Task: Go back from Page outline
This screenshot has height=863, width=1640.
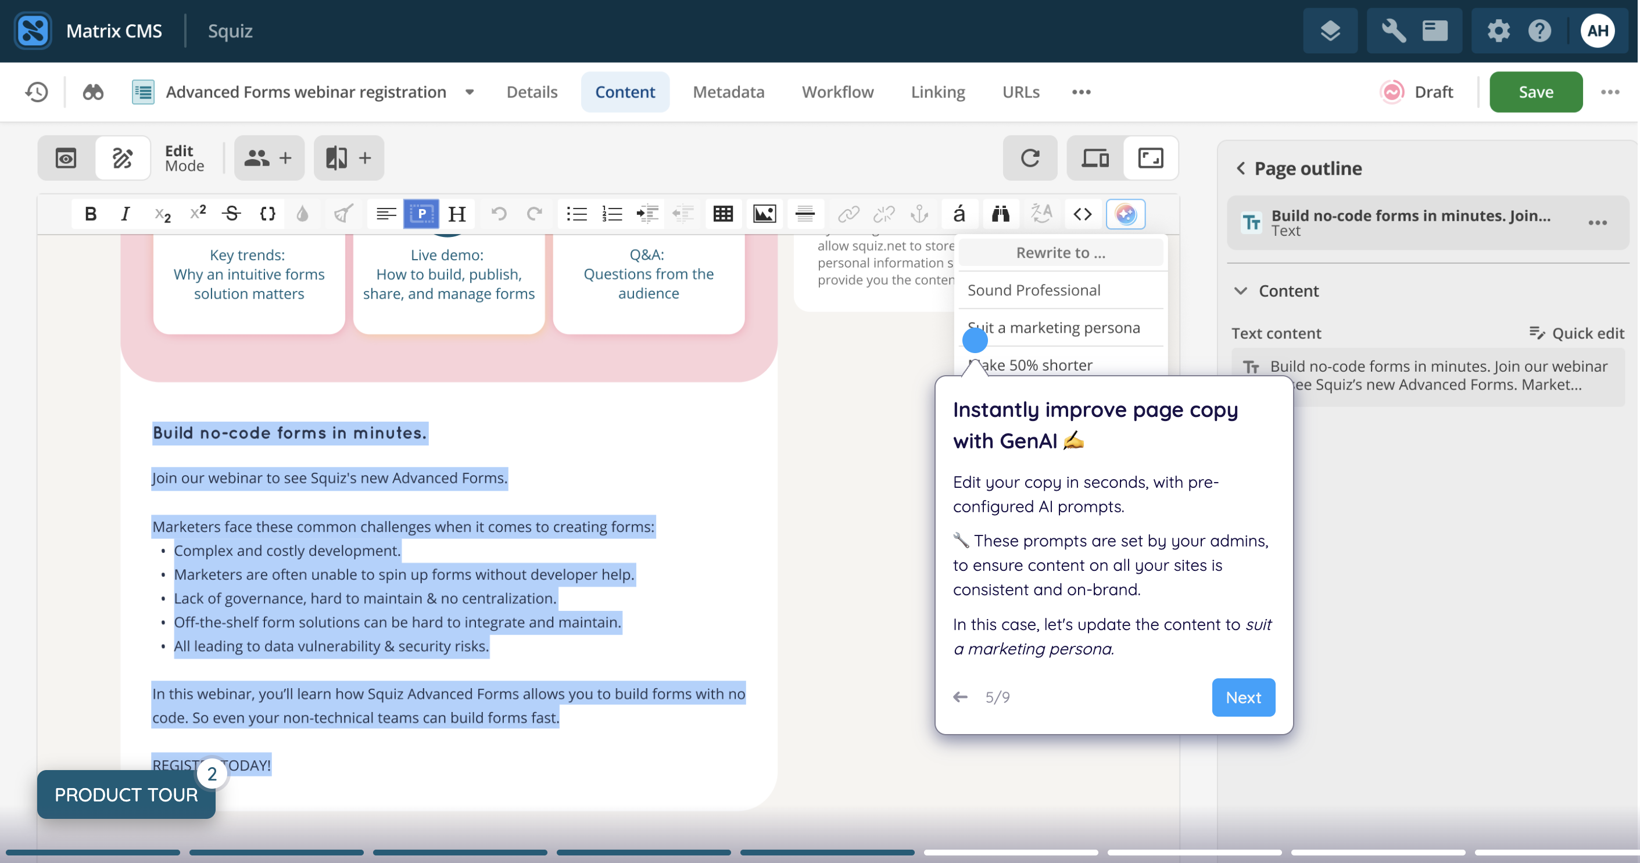Action: (1240, 168)
